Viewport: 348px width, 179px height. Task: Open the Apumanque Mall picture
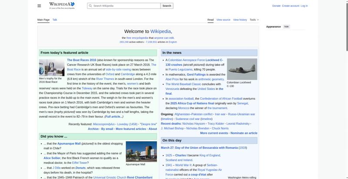141,151
